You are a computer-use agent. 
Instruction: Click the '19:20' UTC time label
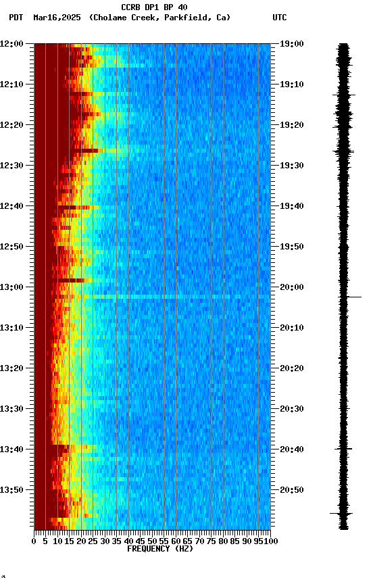coord(292,125)
